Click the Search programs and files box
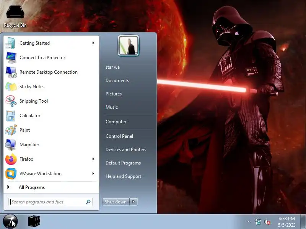Image resolution: width=306 pixels, height=229 pixels. tap(50, 202)
